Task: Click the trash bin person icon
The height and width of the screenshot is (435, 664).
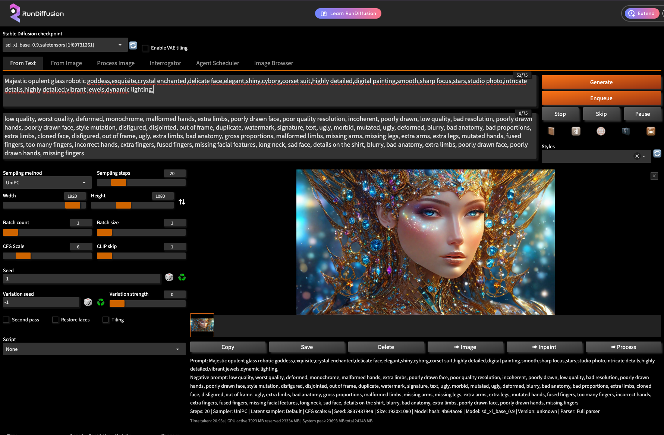Action: [x=576, y=131]
